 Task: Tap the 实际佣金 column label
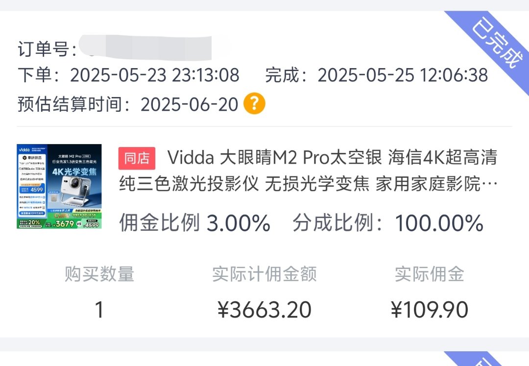pyautogui.click(x=430, y=273)
